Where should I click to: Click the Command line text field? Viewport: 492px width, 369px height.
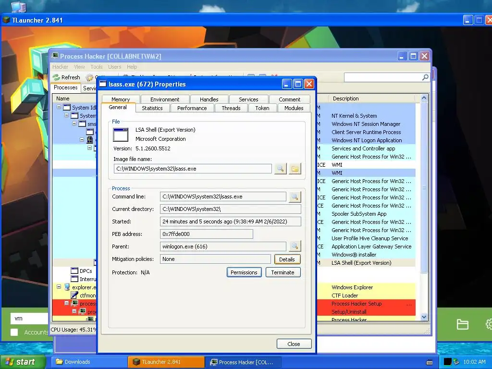point(223,197)
